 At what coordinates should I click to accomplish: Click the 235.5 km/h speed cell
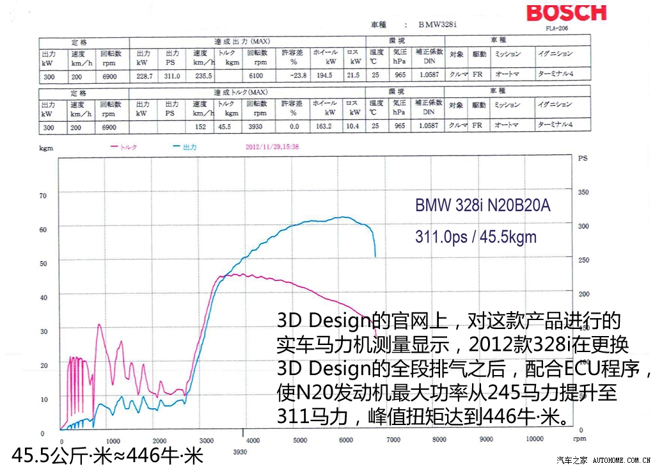203,76
